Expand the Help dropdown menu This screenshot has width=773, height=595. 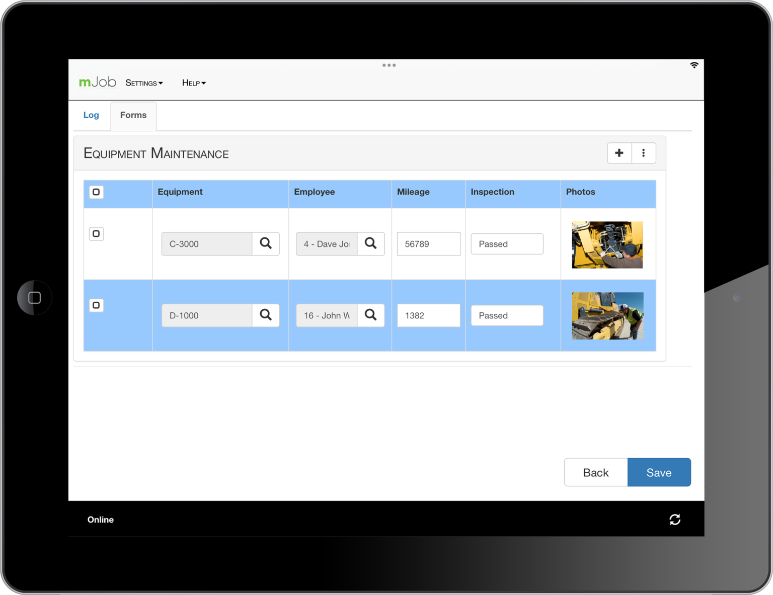194,83
